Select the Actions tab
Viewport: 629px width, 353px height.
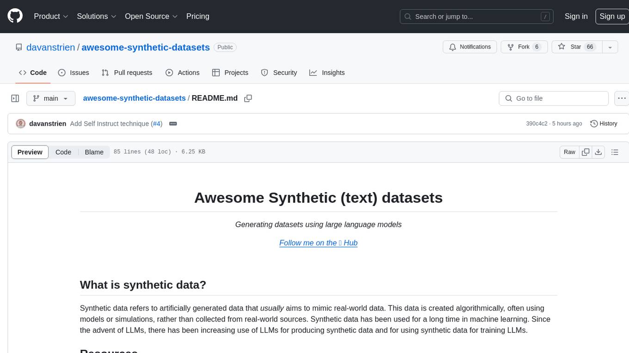point(182,73)
